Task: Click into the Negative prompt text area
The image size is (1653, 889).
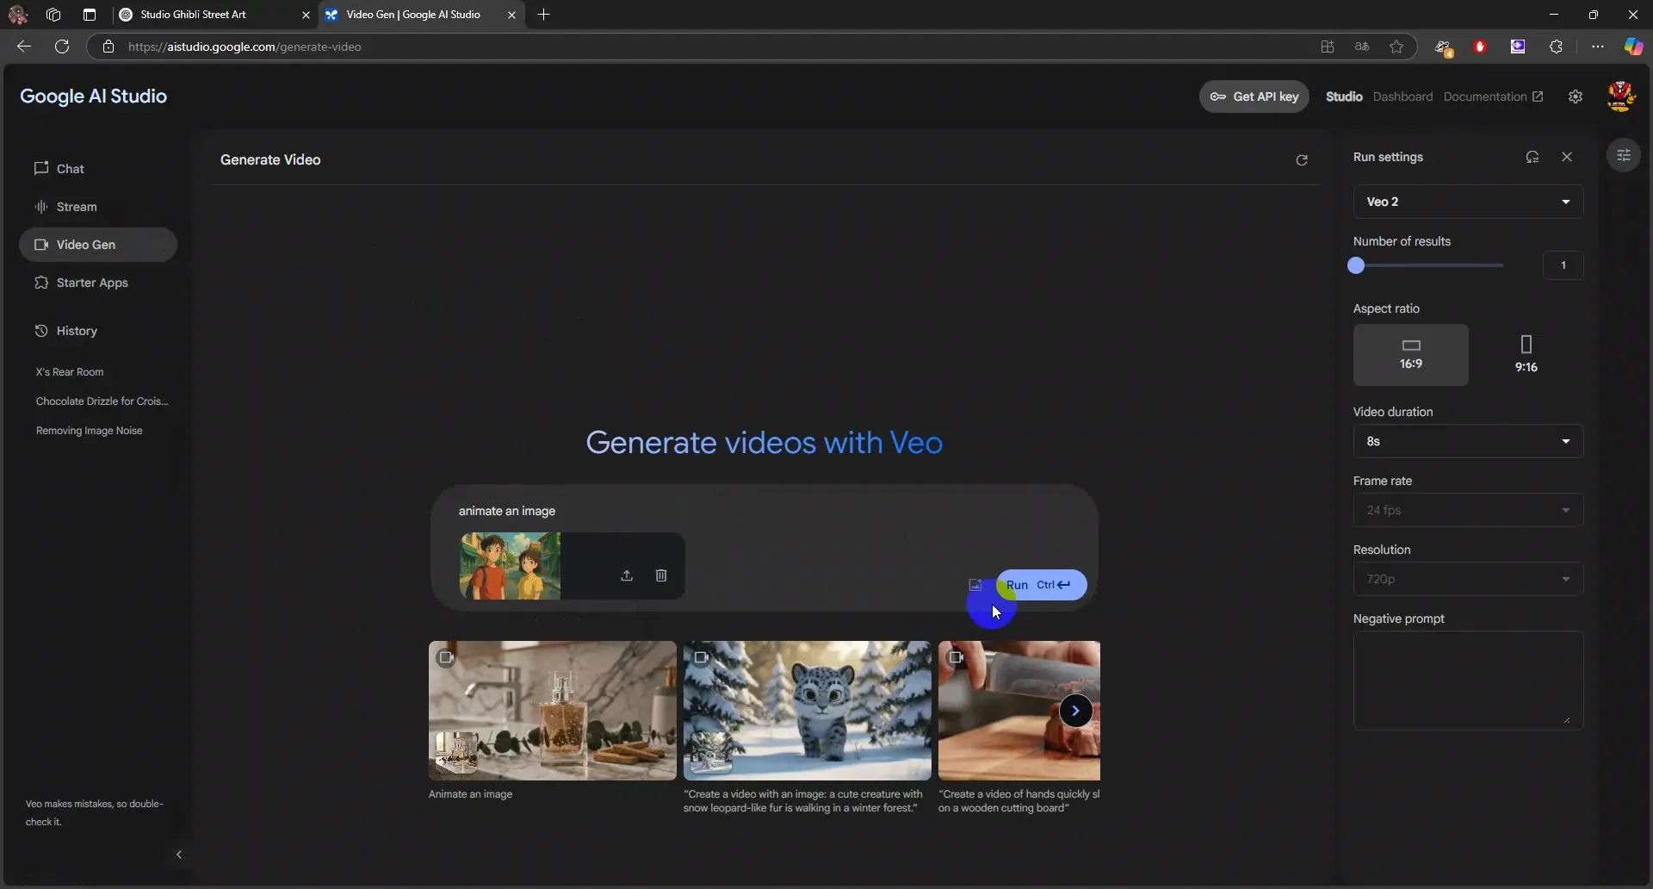Action: tap(1468, 681)
